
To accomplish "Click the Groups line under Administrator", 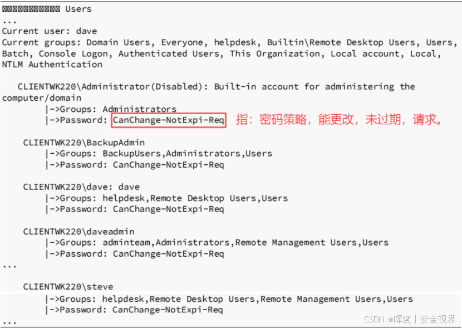I will pos(111,109).
